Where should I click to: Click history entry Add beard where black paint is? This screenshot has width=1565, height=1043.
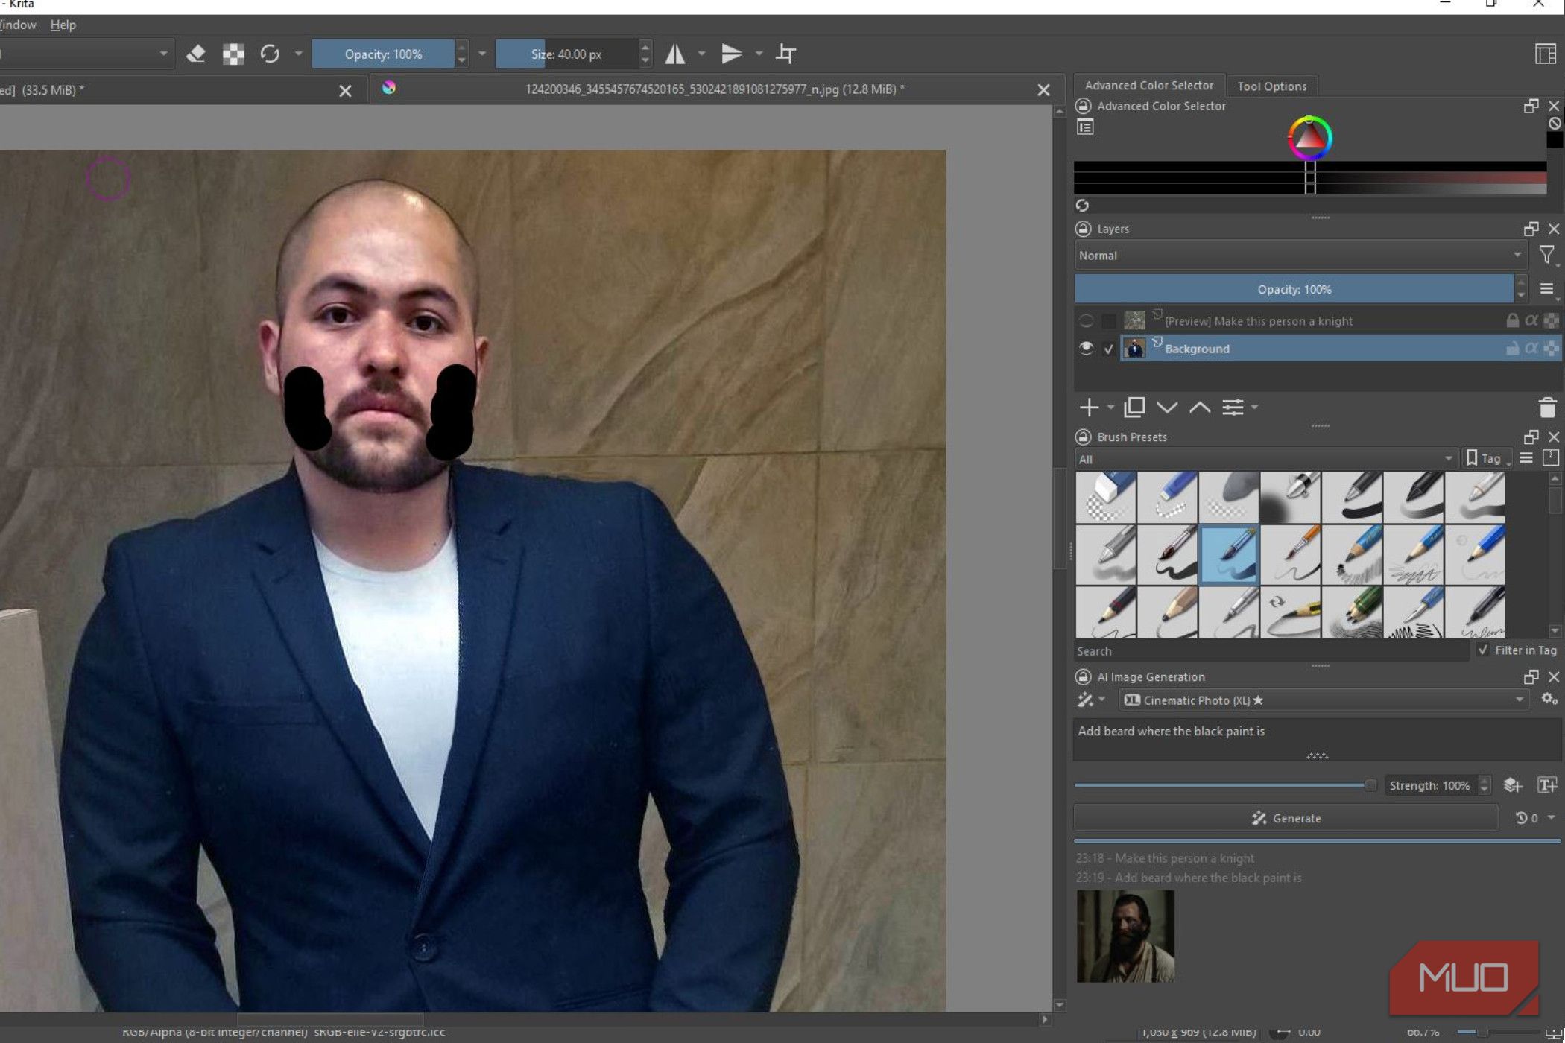point(1189,878)
